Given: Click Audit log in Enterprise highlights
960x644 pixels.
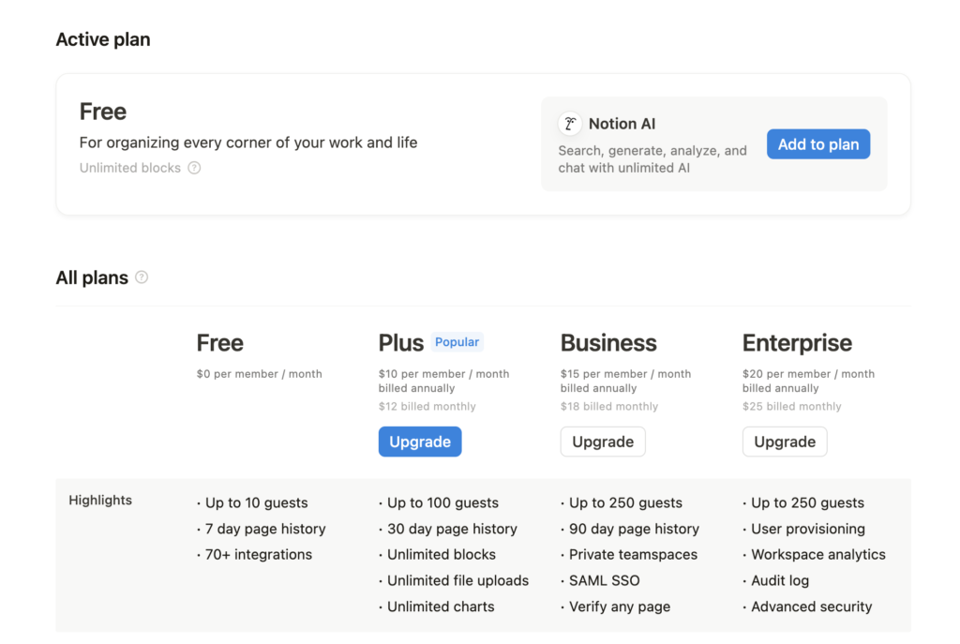Looking at the screenshot, I should [779, 580].
